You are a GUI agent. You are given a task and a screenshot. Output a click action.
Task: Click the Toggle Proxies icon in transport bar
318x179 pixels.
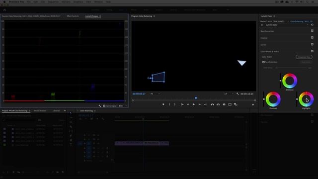click(x=236, y=104)
